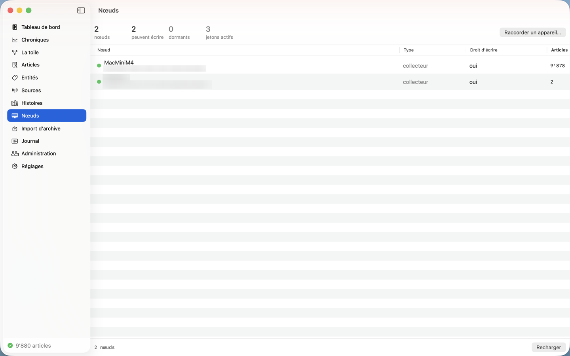Select the Chroniques chart icon

tap(15, 40)
